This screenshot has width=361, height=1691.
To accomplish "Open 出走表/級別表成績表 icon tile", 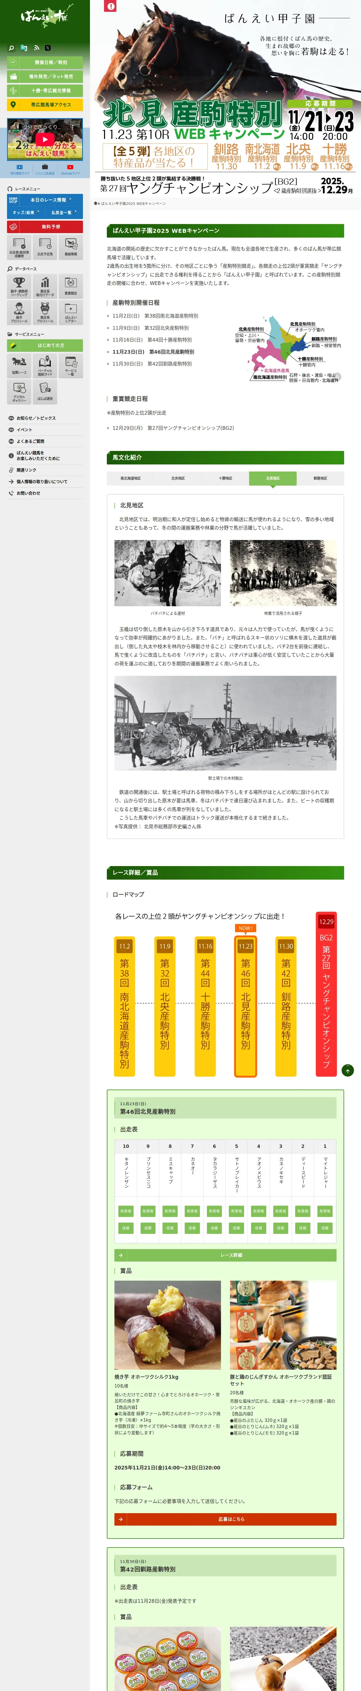I will (19, 248).
